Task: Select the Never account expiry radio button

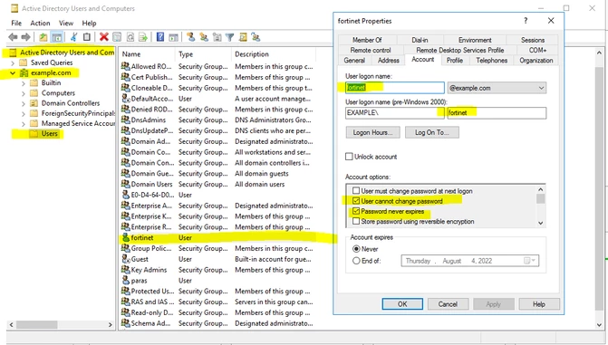Action: 356,249
